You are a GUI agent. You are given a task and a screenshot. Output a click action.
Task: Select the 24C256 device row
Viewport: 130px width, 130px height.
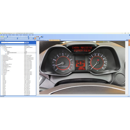point(18,86)
